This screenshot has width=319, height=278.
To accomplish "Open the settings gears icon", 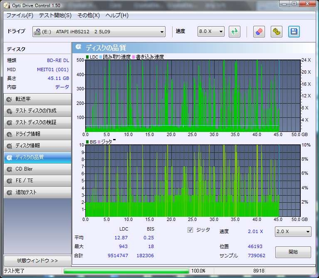I will [276, 32].
